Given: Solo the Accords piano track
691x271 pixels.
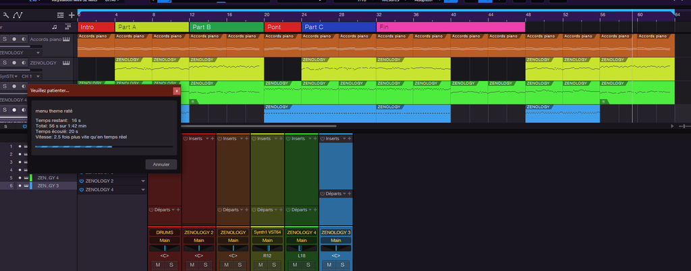Looking at the screenshot, I should point(5,38).
